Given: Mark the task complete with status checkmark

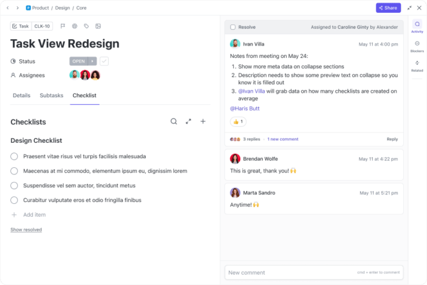Looking at the screenshot, I should point(104,61).
